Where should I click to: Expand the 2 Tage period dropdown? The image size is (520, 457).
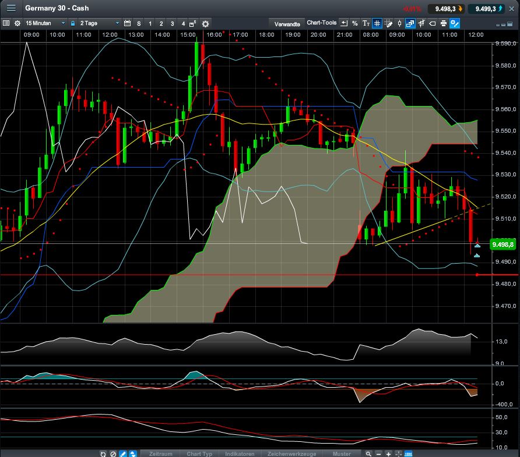(x=99, y=23)
